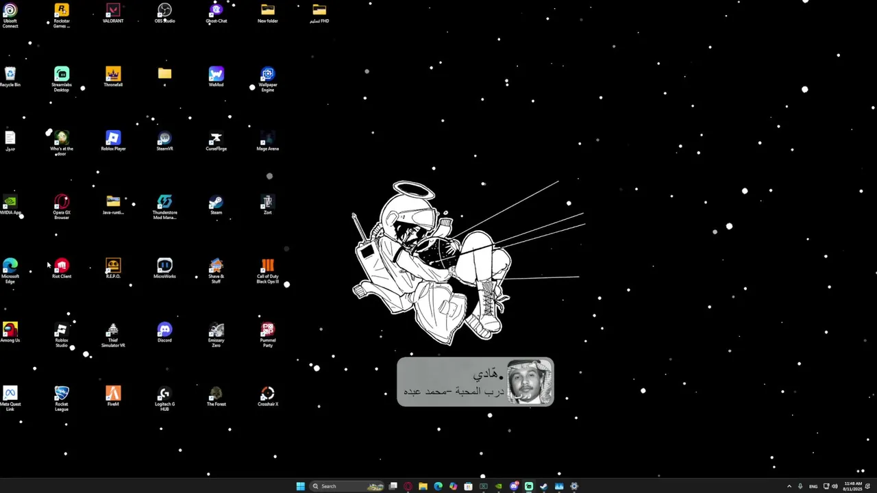The width and height of the screenshot is (877, 493).
Task: Open File Explorer from the taskbar
Action: [423, 486]
